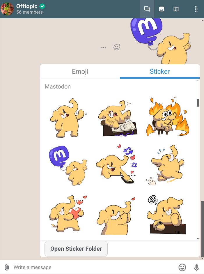
Task: Open the three-dot menu in header
Action: [x=196, y=9]
